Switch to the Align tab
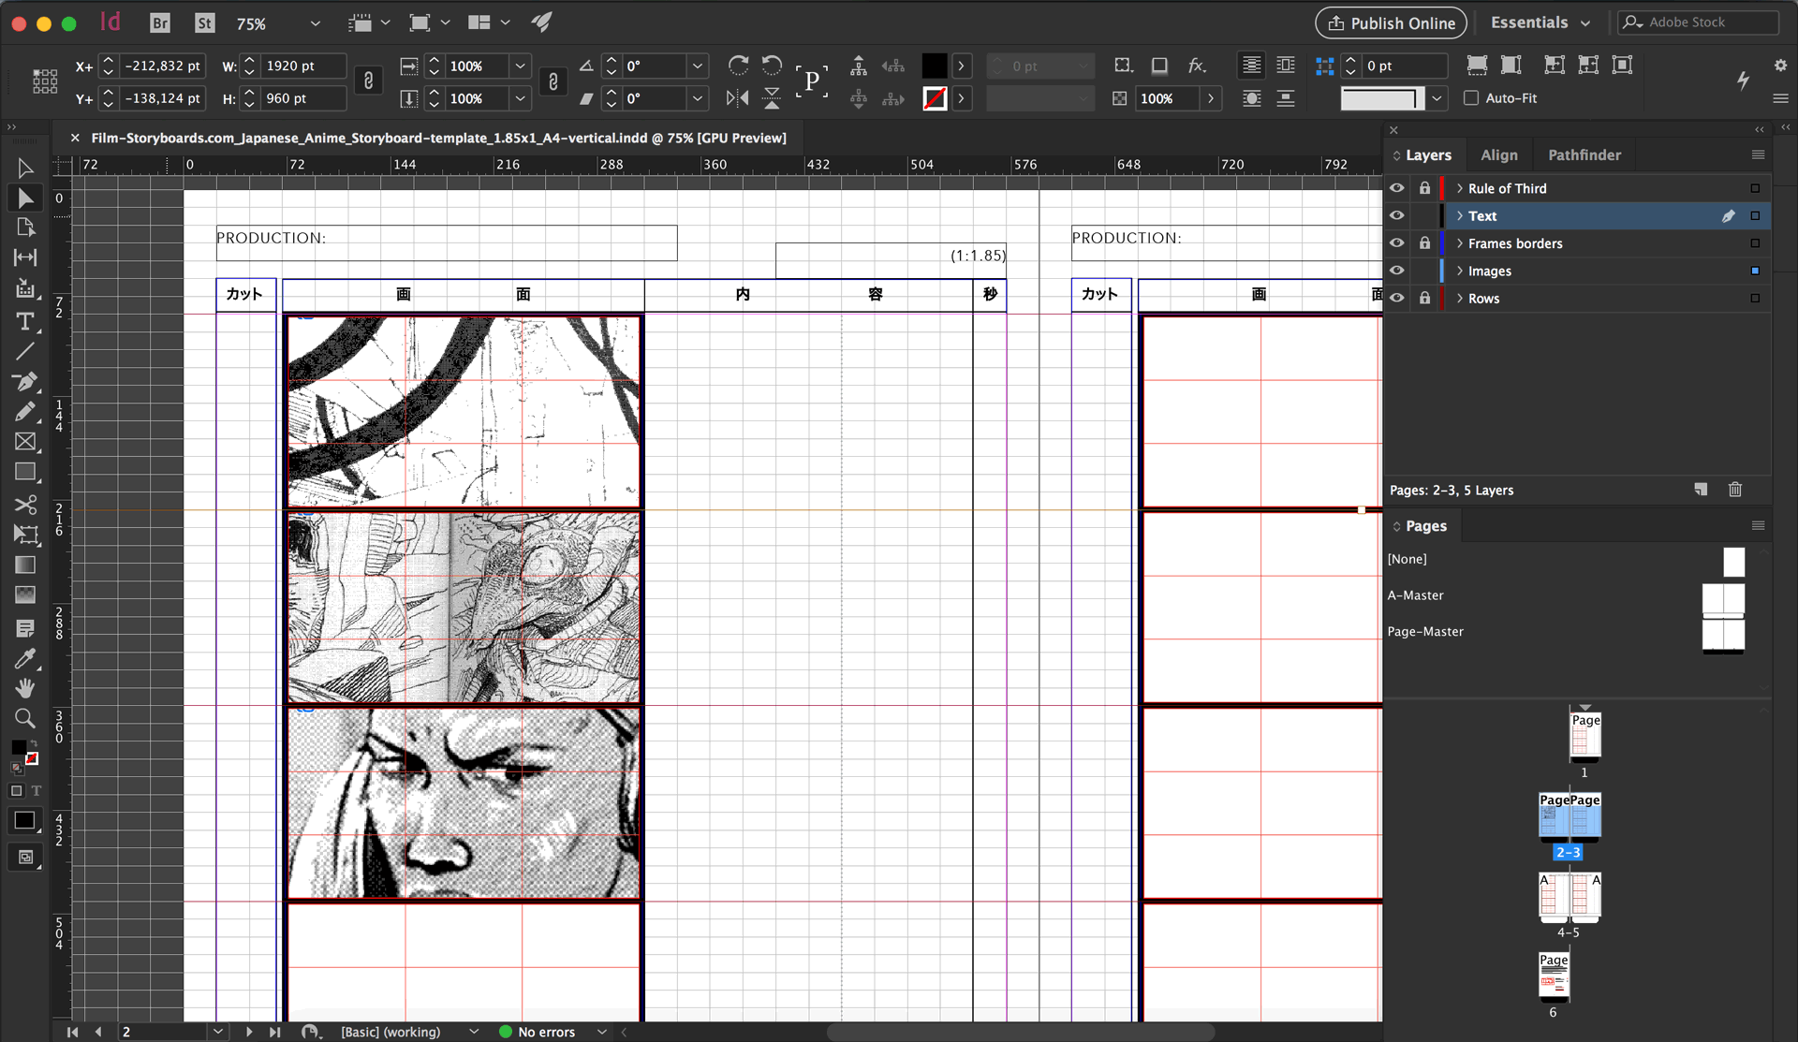1798x1042 pixels. point(1498,155)
